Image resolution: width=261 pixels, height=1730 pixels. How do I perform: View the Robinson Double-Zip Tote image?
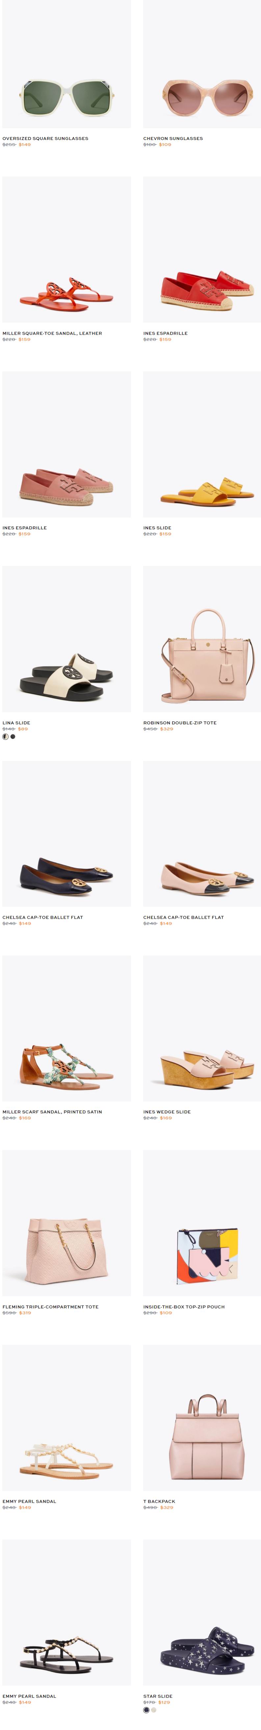[x=202, y=639]
